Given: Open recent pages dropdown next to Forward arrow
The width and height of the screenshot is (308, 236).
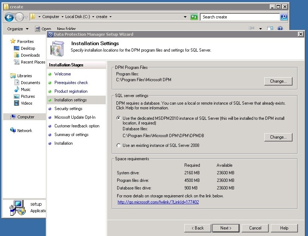Looking at the screenshot, I should point(26,17).
